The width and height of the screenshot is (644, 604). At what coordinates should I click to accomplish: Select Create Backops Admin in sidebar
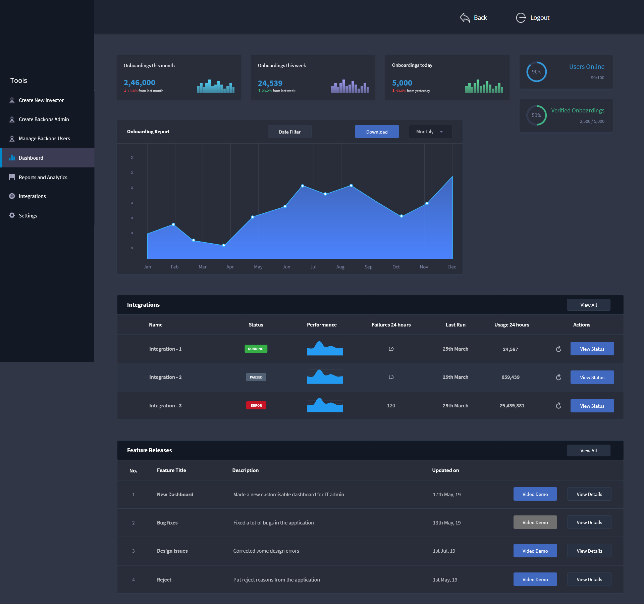(x=44, y=119)
